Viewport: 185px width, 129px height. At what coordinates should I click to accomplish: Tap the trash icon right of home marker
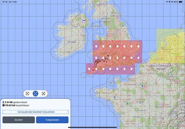(x=110, y=58)
